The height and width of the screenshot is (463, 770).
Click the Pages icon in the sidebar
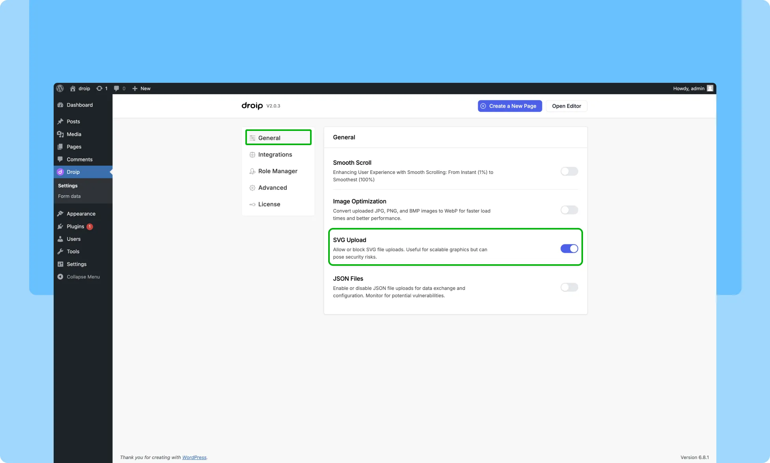click(60, 147)
